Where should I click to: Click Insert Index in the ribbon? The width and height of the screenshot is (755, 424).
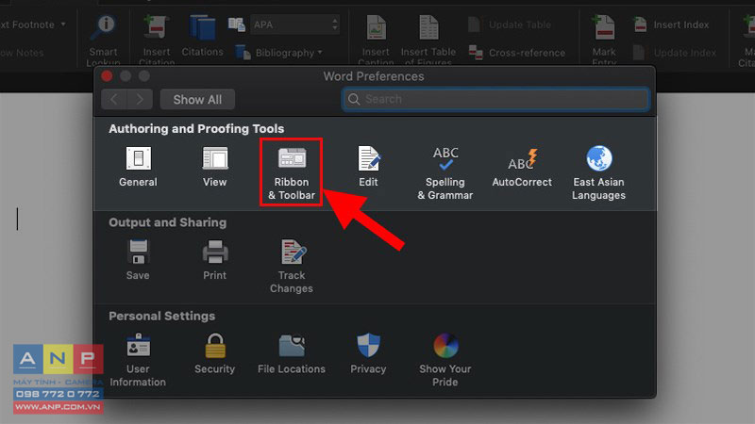tap(671, 24)
